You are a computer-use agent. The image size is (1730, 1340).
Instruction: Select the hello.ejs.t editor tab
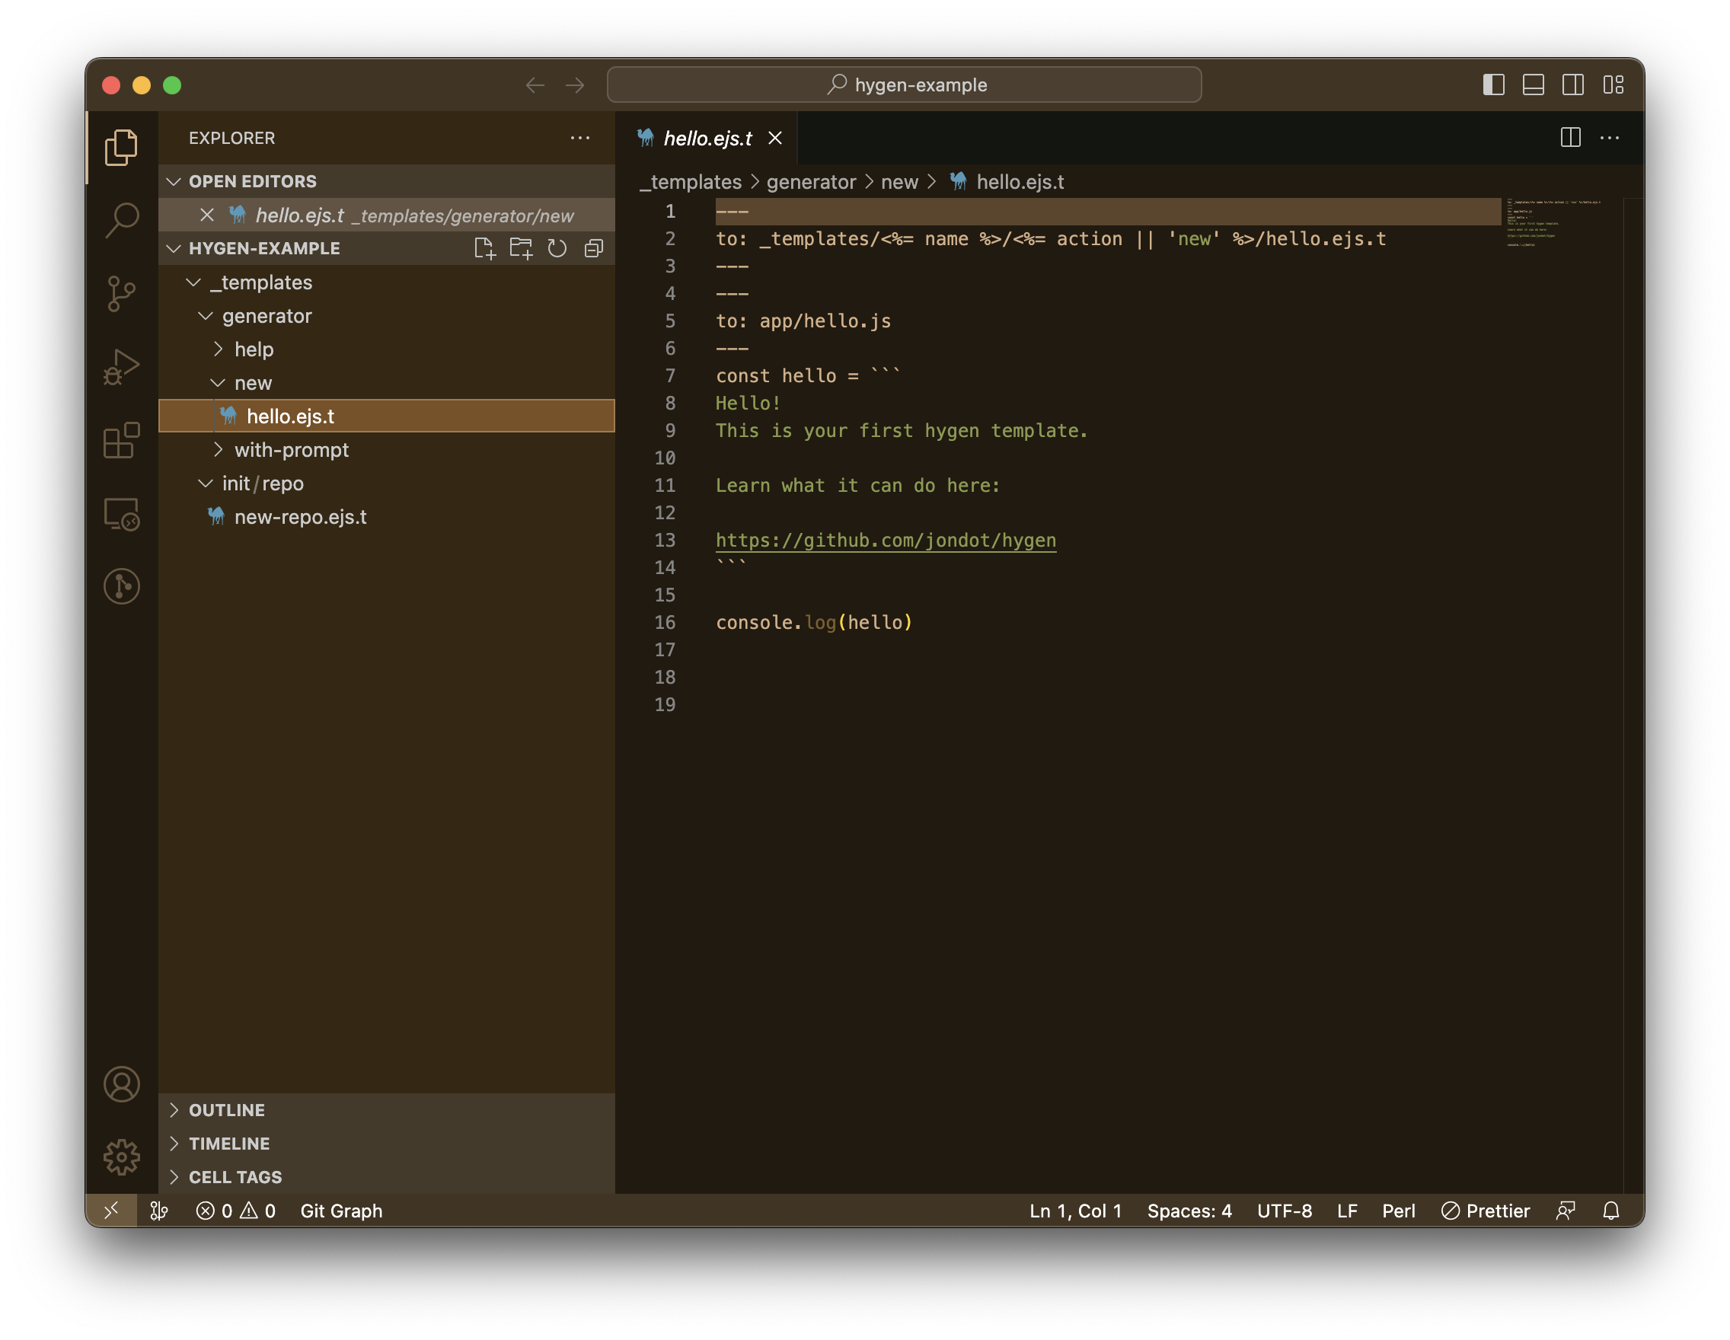click(707, 139)
